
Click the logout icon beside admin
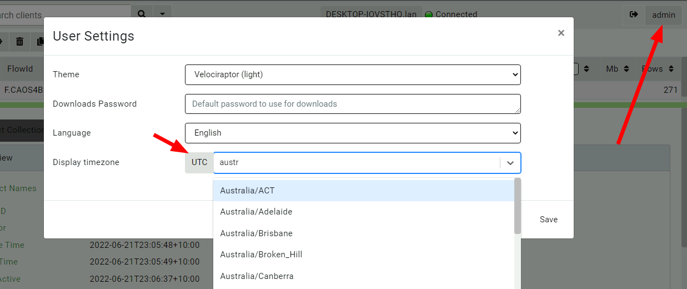[x=634, y=15]
